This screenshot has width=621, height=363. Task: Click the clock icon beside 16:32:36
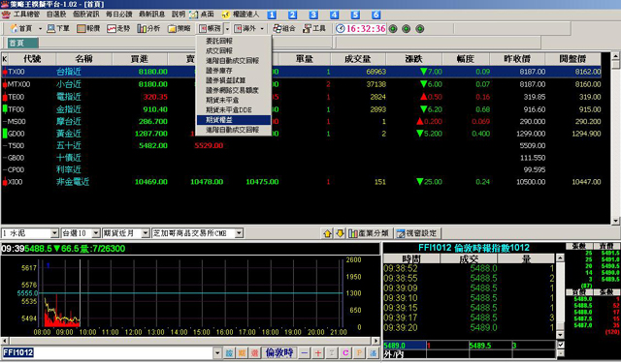(x=340, y=28)
